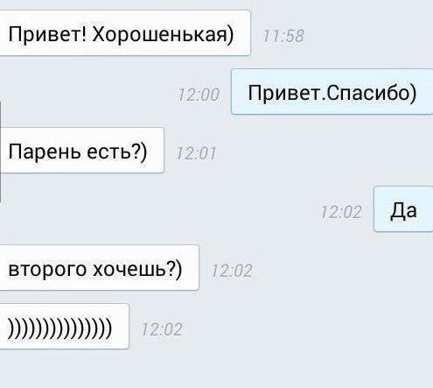
Task: Click the 12:00 timestamp
Action: [x=199, y=95]
